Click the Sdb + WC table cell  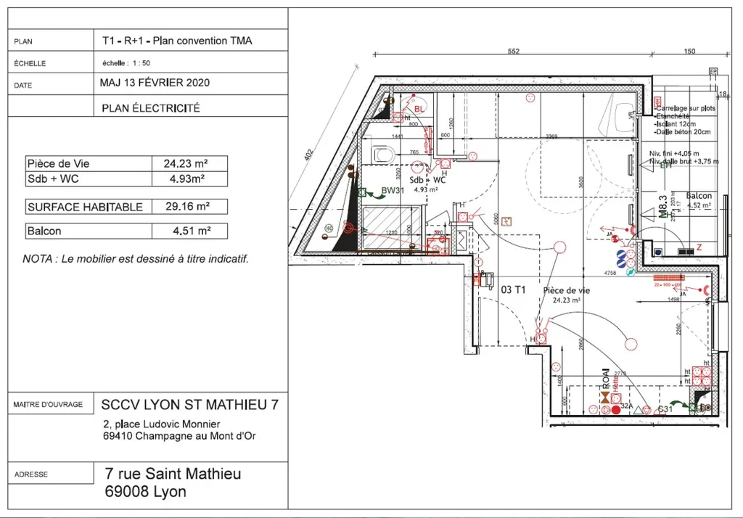tap(89, 178)
